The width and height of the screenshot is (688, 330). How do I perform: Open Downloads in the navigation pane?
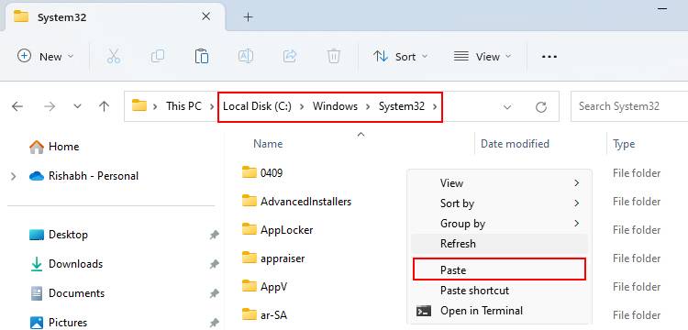click(75, 264)
